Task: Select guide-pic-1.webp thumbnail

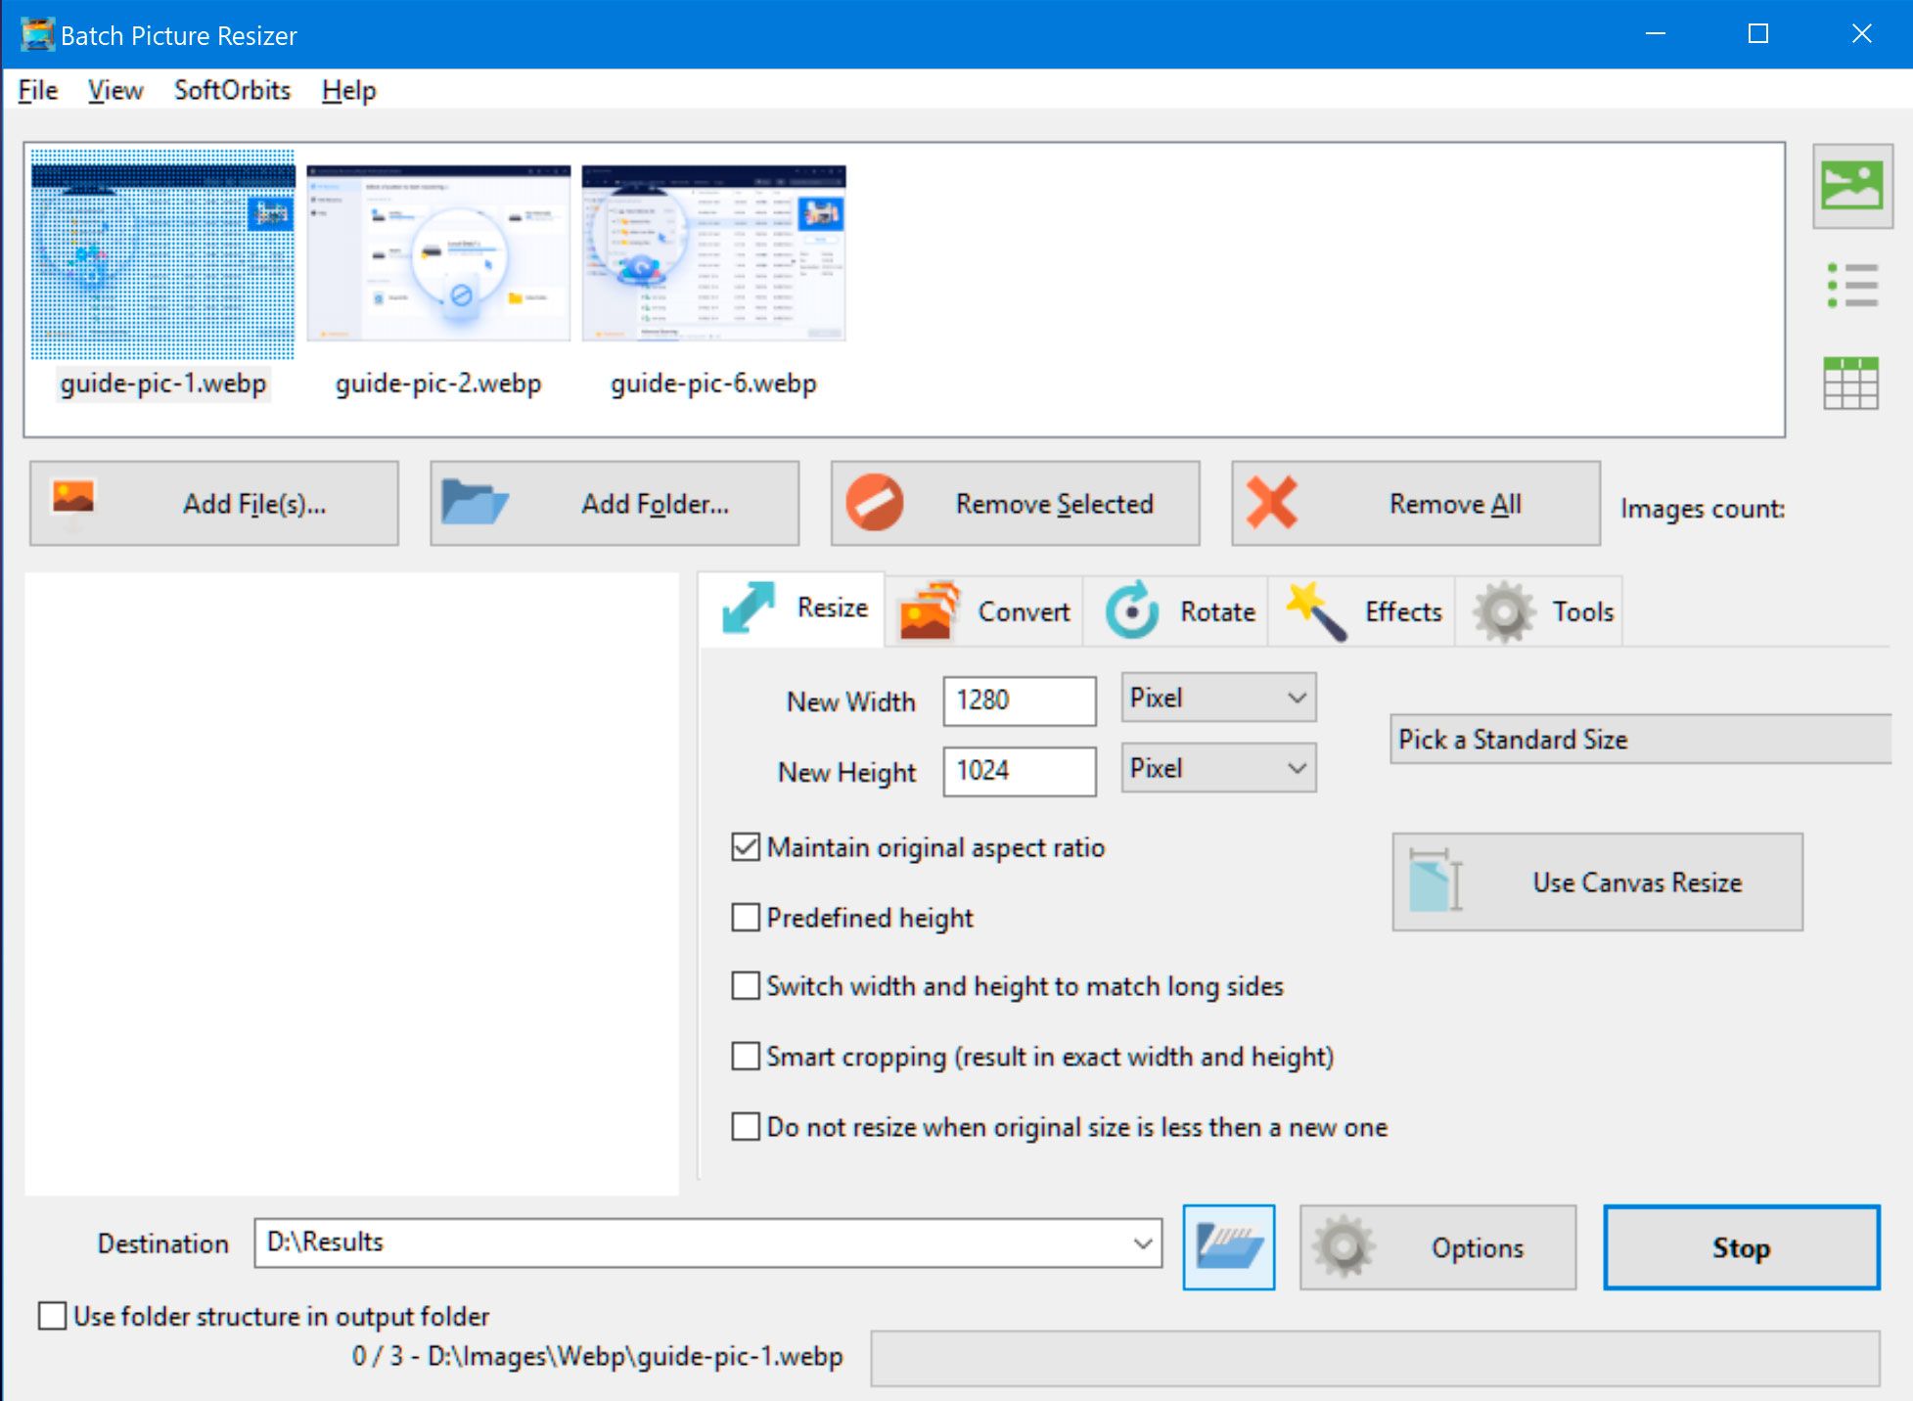Action: tap(162, 254)
